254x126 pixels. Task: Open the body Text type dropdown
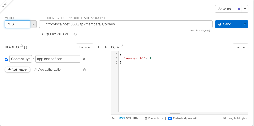click(x=240, y=47)
